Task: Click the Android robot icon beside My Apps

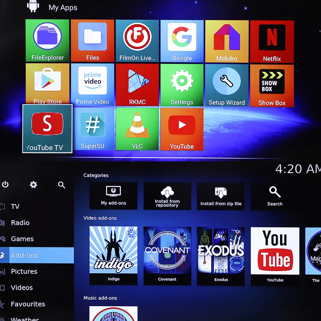Action: (33, 6)
